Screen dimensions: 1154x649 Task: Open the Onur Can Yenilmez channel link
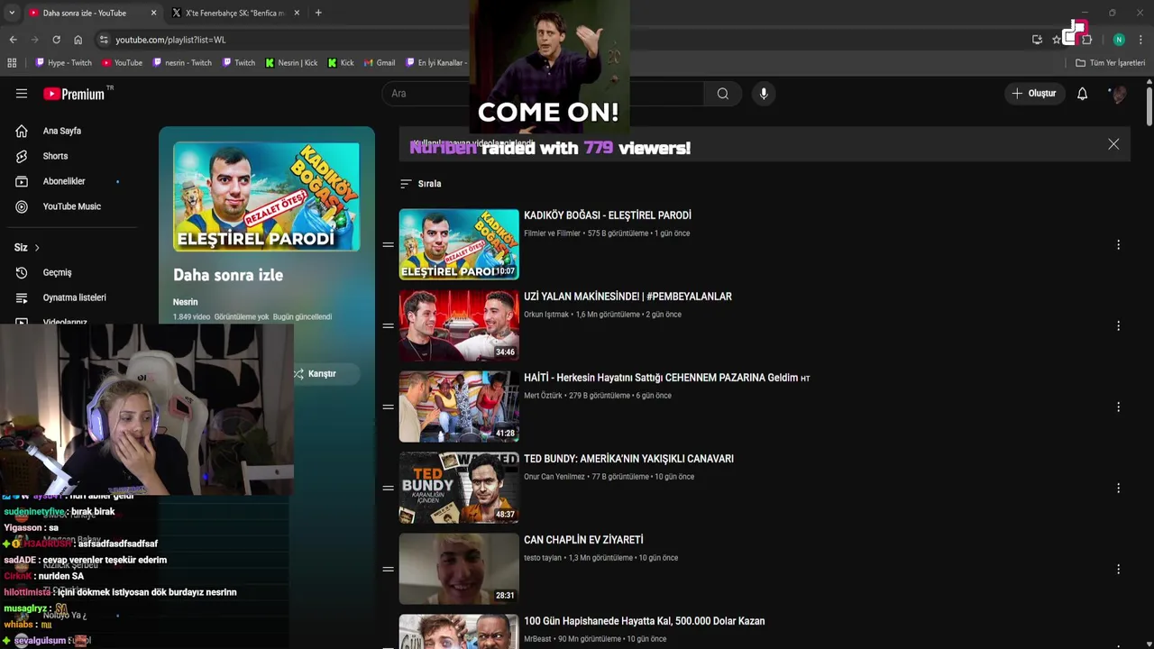pos(554,477)
